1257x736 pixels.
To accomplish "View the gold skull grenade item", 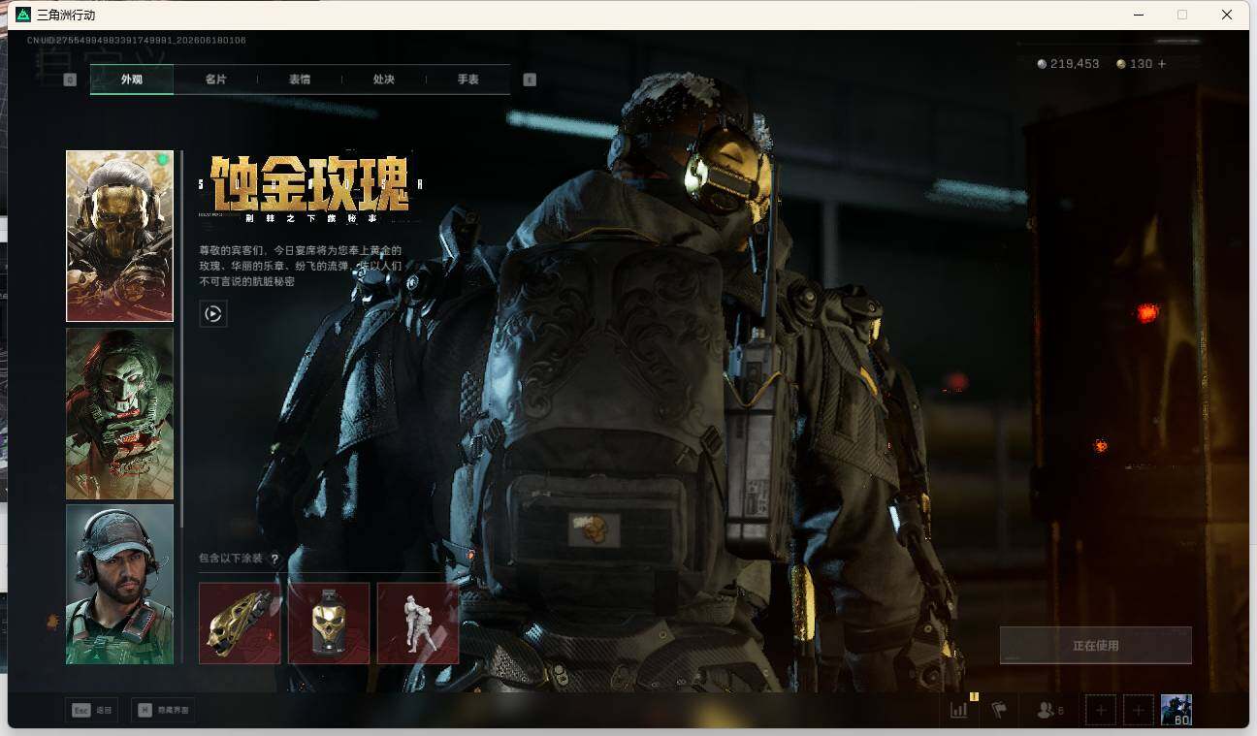I will click(x=329, y=623).
